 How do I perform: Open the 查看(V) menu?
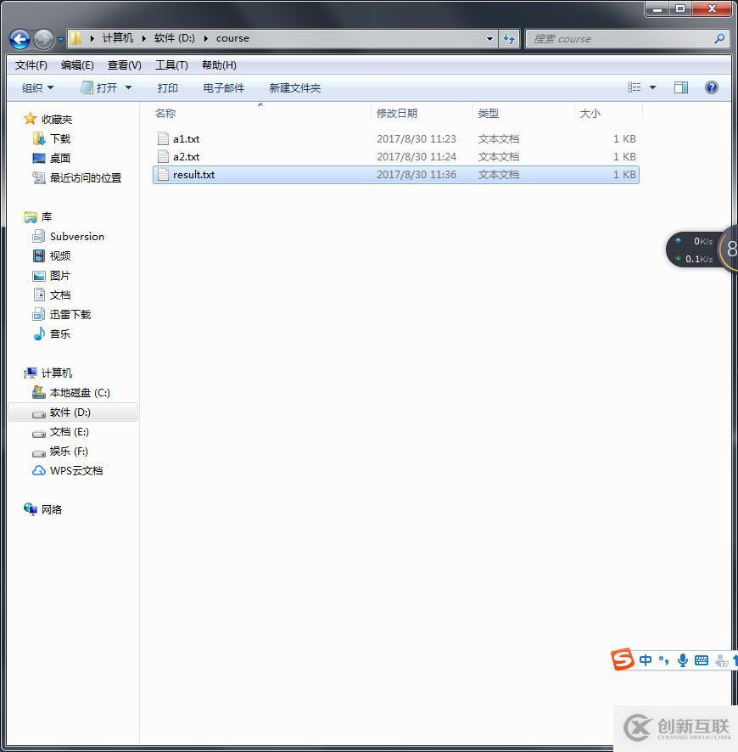124,65
